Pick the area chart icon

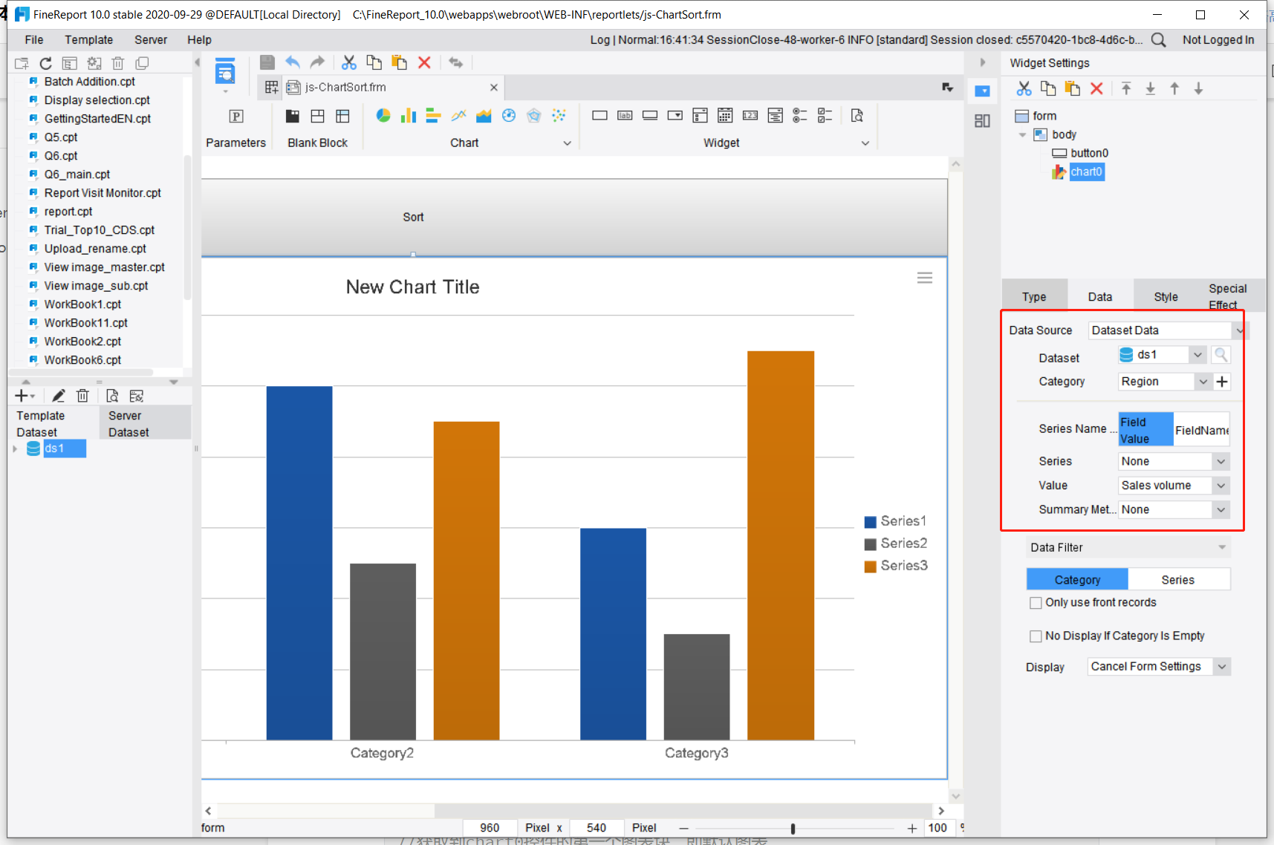484,115
